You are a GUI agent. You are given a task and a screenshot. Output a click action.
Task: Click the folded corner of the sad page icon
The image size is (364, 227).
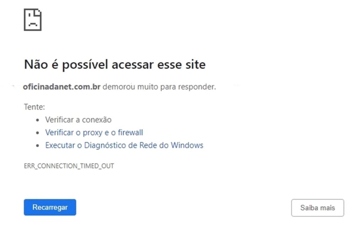(38, 12)
